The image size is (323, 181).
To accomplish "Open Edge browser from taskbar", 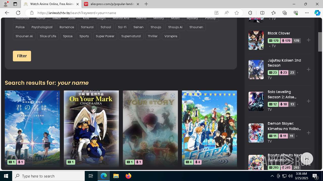I will pos(104,176).
